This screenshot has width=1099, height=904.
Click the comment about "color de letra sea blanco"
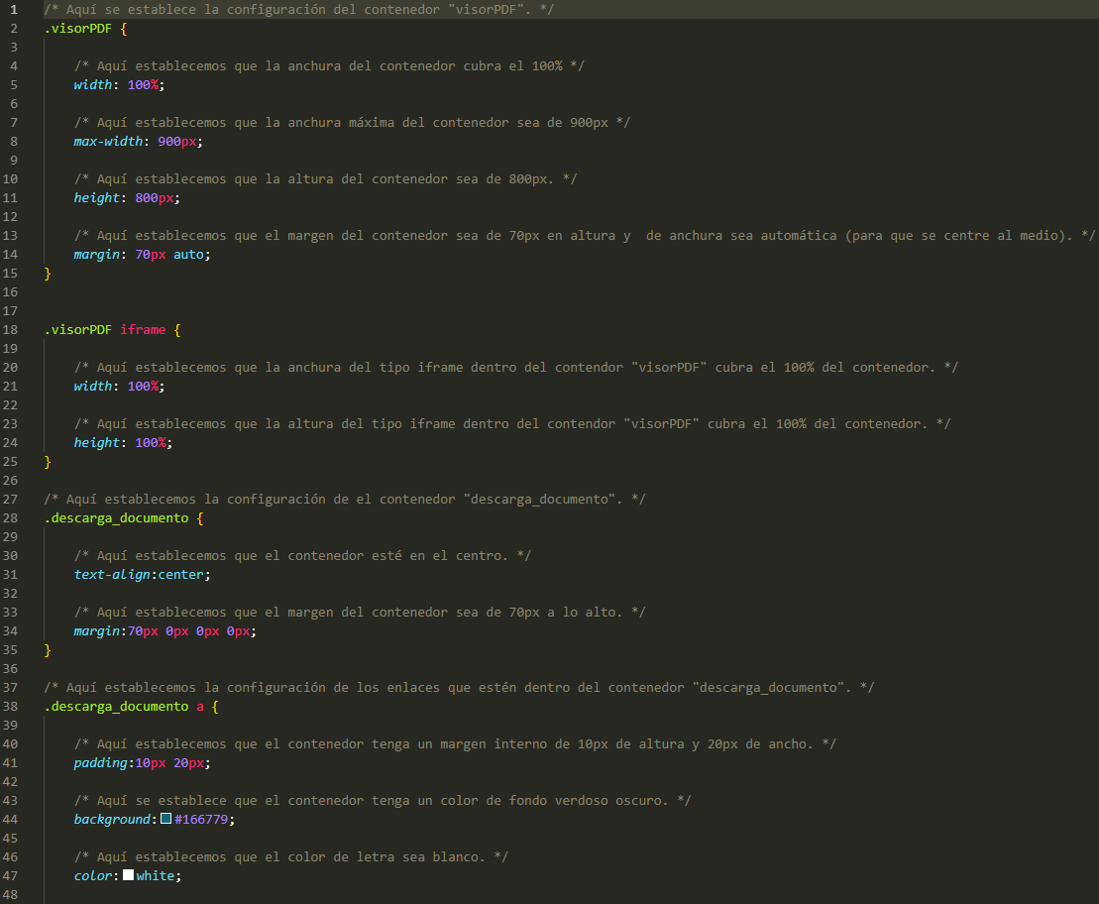(291, 857)
